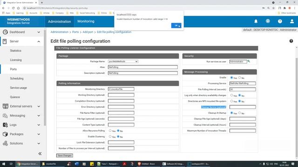Viewport: 298px width, 167px height.
Task: Open Statistics in the sidebar
Action: coord(15,51)
